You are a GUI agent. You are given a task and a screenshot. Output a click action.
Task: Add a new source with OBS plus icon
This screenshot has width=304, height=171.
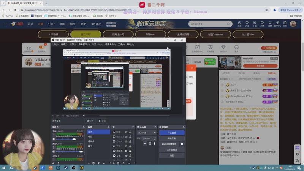[x=114, y=163]
